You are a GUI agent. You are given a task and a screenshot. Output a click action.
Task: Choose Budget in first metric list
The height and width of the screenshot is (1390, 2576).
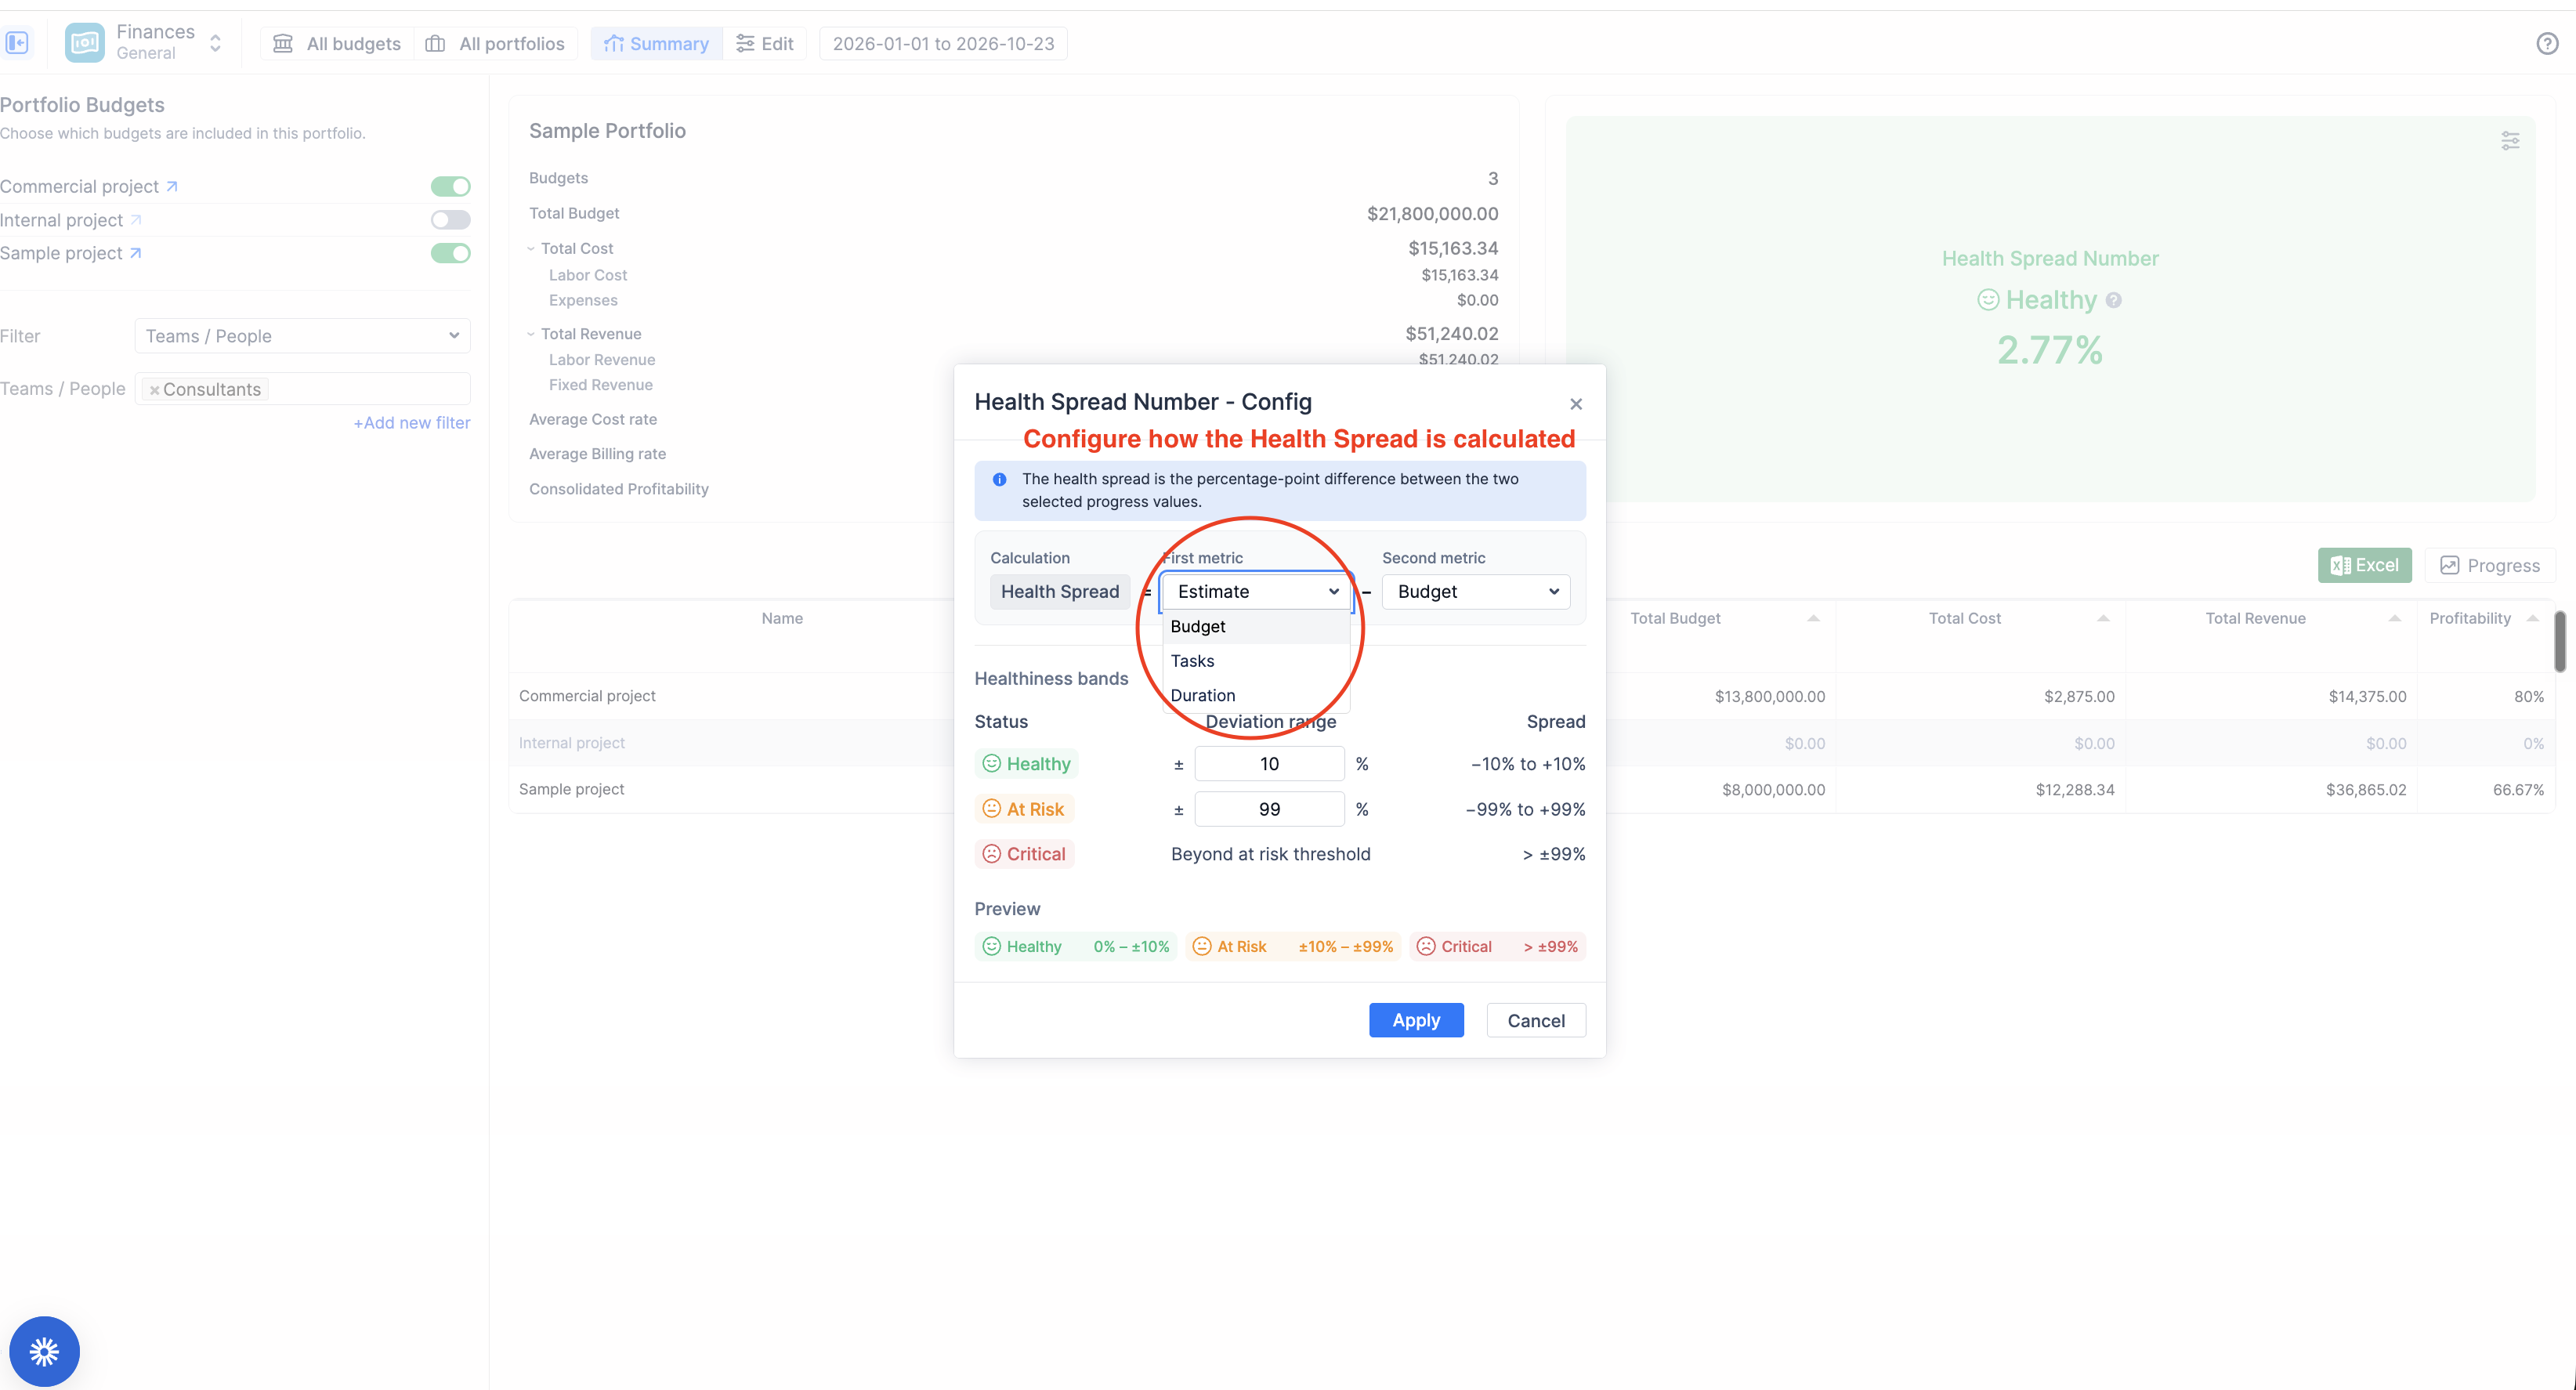1256,626
